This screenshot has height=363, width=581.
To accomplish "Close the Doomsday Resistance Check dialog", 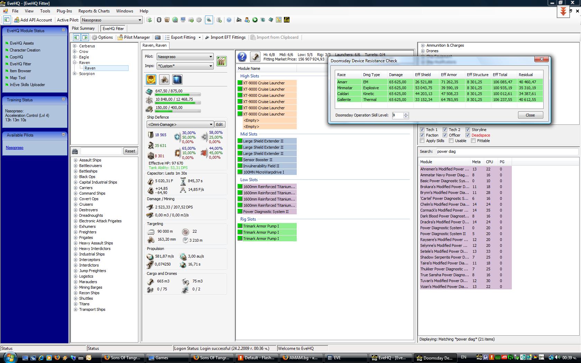I will [530, 115].
